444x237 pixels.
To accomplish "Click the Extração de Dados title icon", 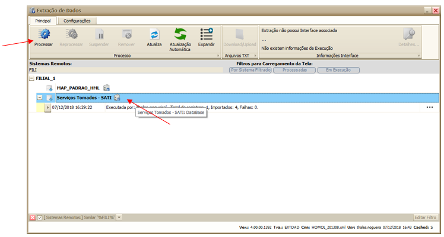I will [32, 11].
